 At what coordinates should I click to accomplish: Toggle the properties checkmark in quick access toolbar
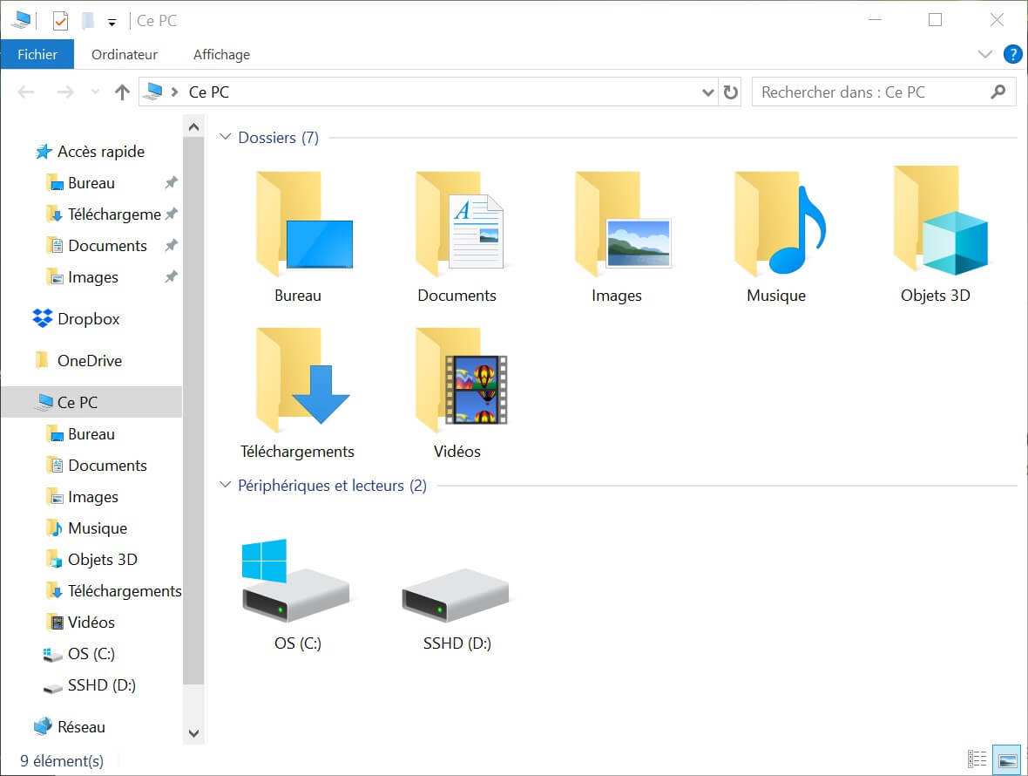click(60, 20)
